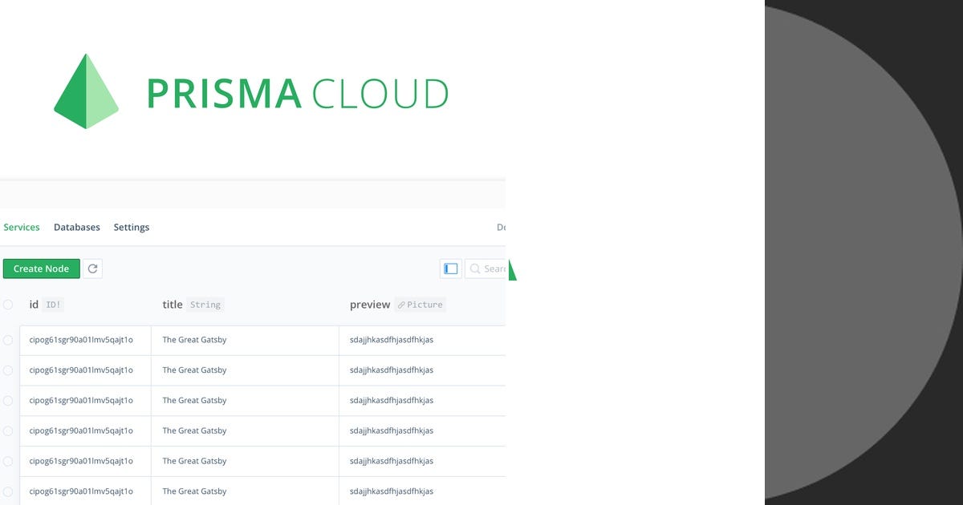Click inside the search input field
Viewport: 963px width, 505px height.
click(x=494, y=269)
